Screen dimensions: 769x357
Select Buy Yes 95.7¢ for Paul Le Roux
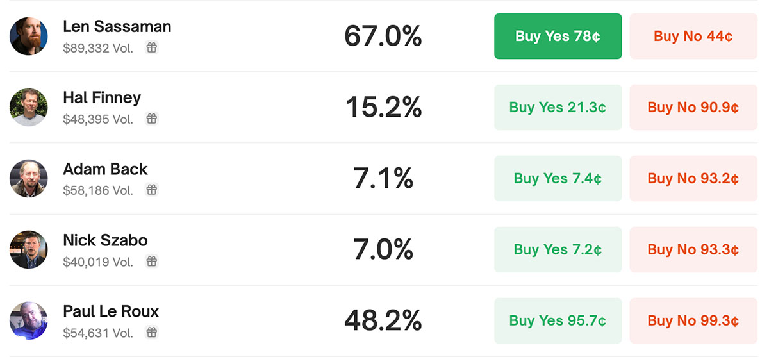point(558,320)
